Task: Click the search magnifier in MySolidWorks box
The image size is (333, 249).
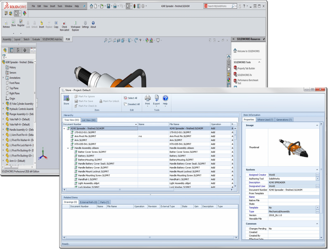Action: 233,6
